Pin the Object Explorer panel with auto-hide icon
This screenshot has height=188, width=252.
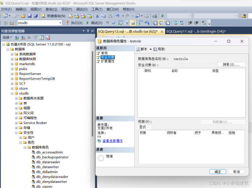(x=88, y=31)
